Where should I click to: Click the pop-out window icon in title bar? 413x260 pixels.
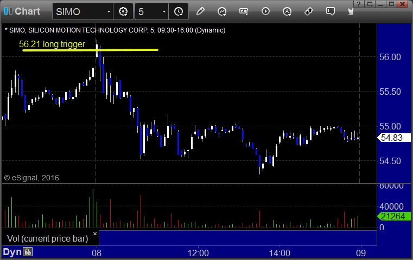point(370,4)
